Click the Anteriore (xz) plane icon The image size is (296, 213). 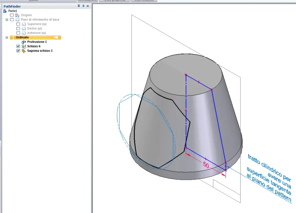pos(24,33)
